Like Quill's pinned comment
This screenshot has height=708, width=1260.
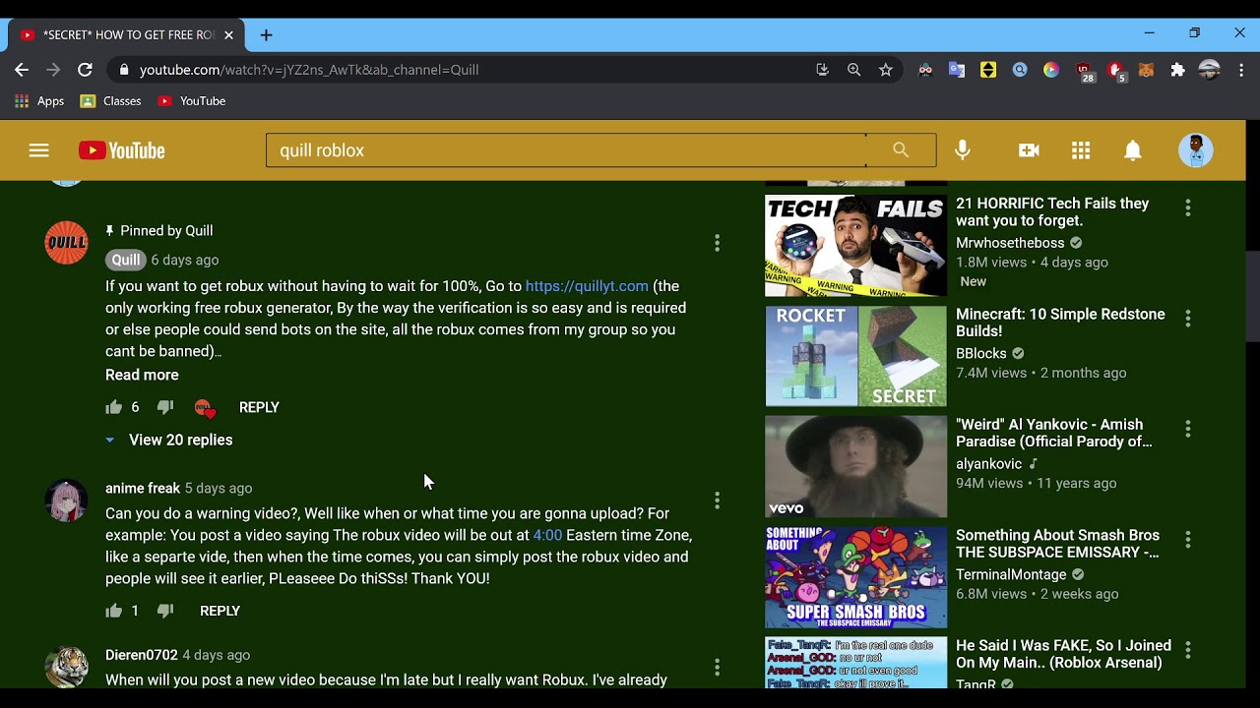coord(114,407)
